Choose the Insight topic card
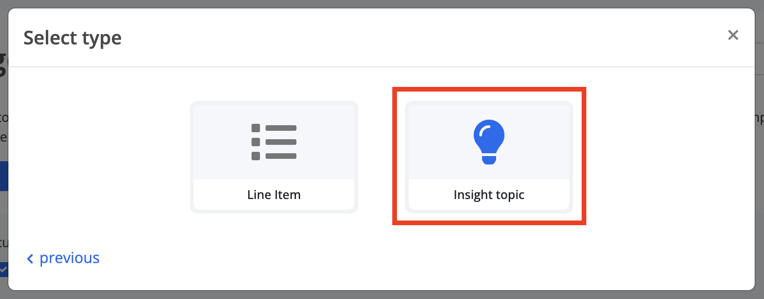Image resolution: width=764 pixels, height=299 pixels. click(489, 157)
